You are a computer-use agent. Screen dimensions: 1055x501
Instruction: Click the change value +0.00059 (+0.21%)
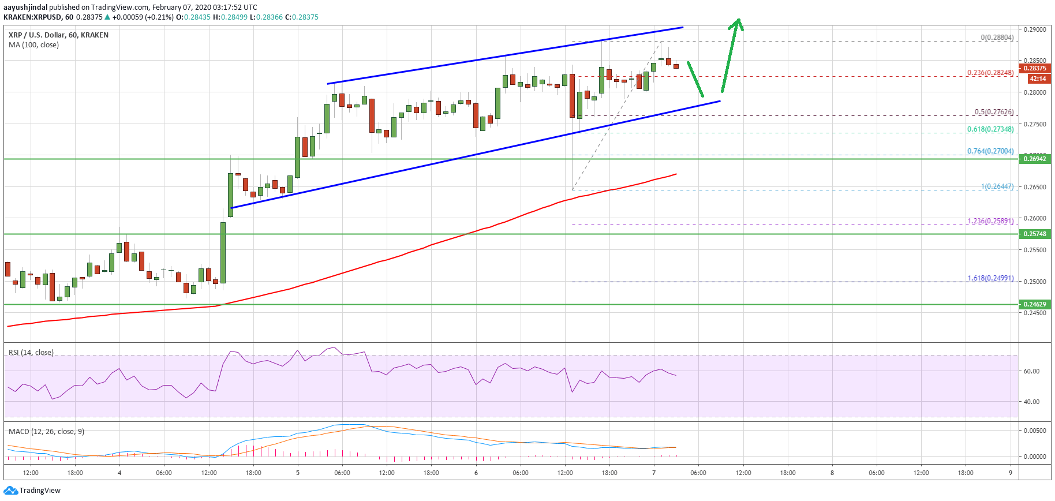click(143, 17)
